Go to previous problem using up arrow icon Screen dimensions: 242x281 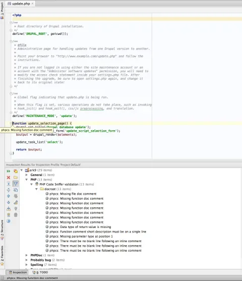pos(9,196)
